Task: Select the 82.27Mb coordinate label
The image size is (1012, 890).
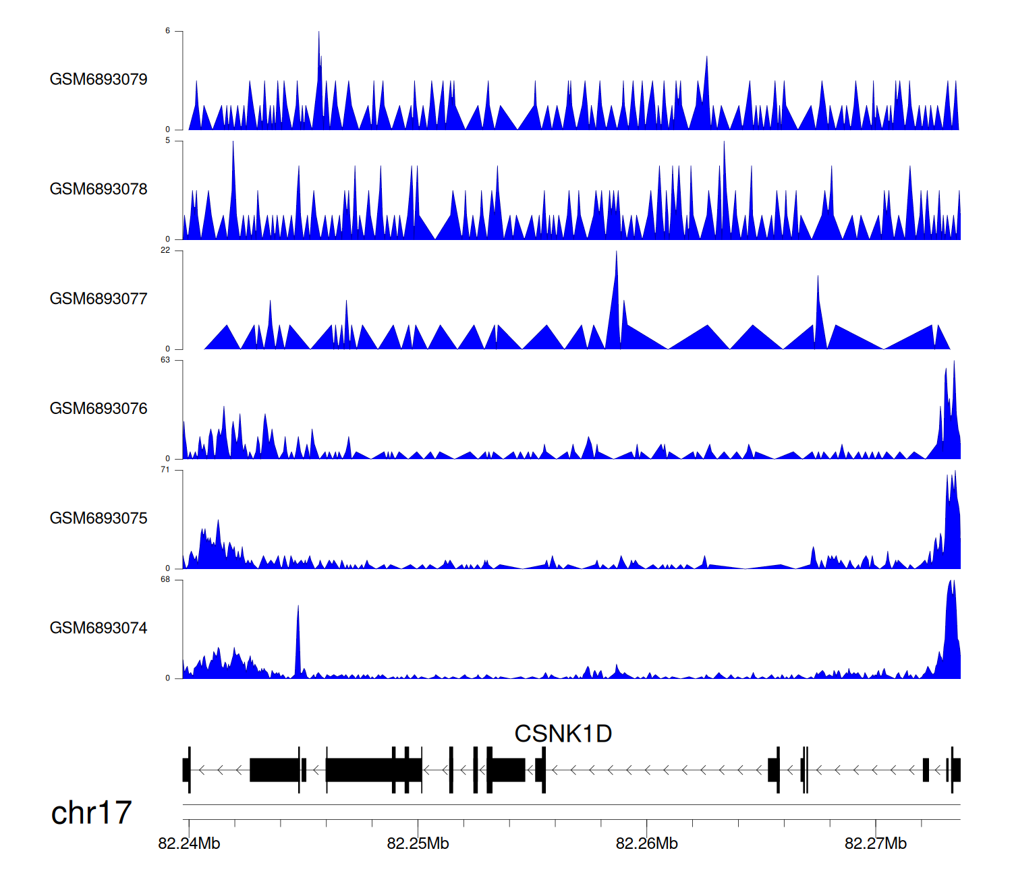Action: pos(875,843)
